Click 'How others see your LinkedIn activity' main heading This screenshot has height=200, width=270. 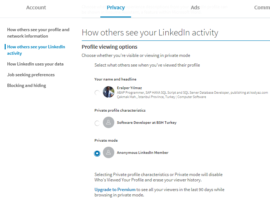coord(150,33)
